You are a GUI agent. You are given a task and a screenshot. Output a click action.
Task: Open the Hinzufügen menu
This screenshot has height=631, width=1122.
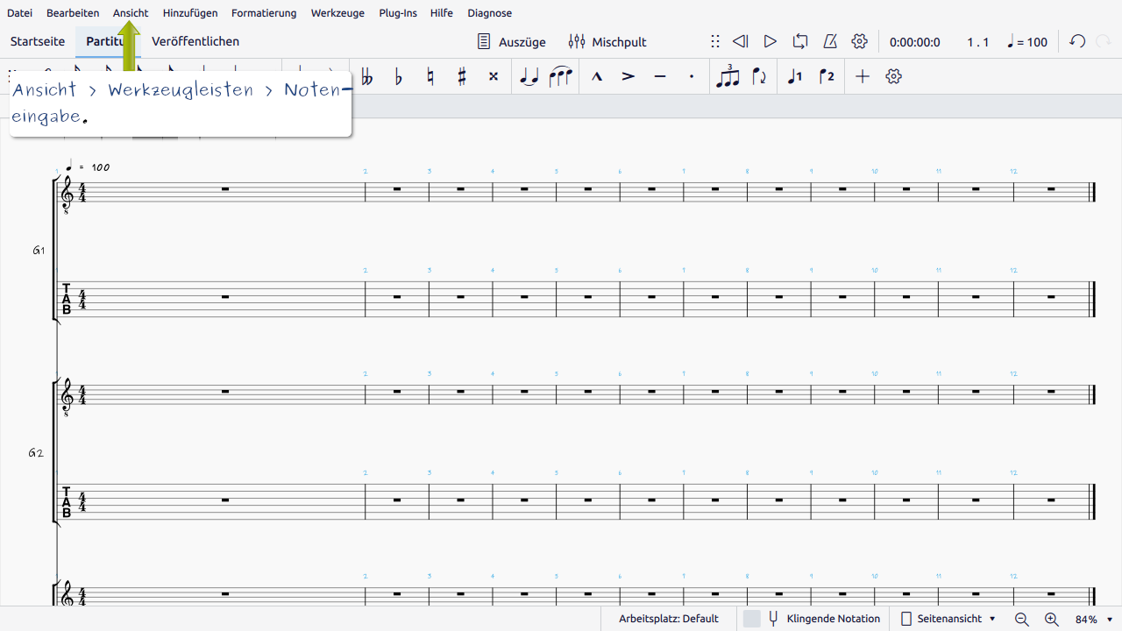tap(190, 13)
